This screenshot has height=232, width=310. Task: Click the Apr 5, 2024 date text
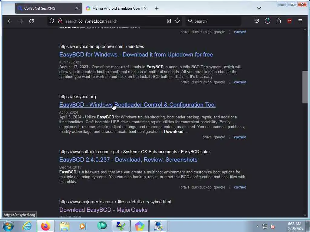[x=69, y=112]
